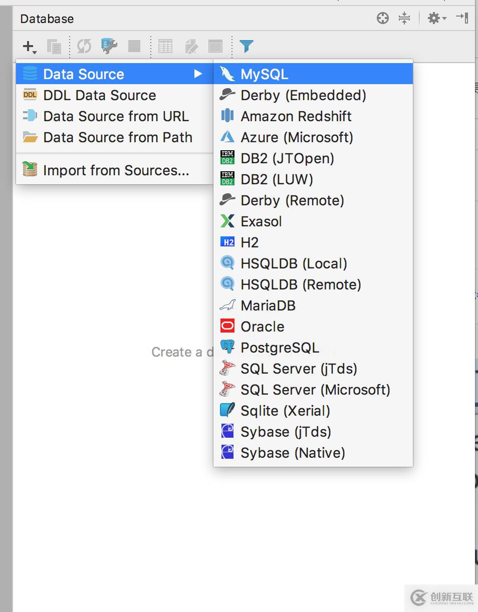Choose Data Source from URL
The image size is (478, 612).
point(114,116)
